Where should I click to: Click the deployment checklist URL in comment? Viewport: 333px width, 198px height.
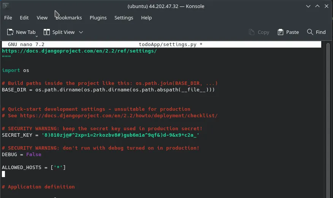119,115
